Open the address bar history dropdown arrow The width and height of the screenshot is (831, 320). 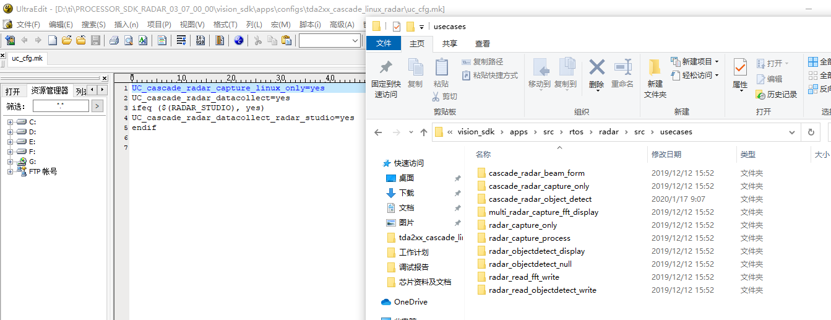click(x=792, y=132)
